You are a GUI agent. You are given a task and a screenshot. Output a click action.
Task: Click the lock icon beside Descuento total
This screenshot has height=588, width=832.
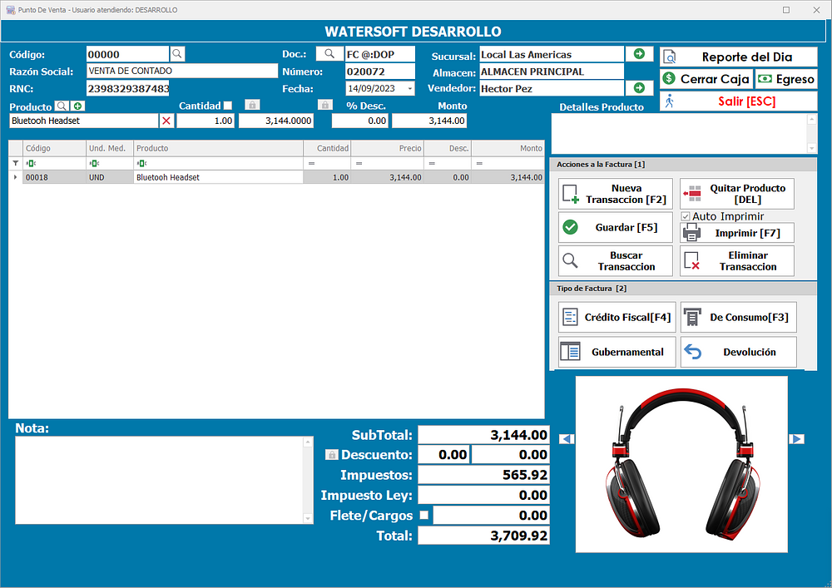(331, 455)
